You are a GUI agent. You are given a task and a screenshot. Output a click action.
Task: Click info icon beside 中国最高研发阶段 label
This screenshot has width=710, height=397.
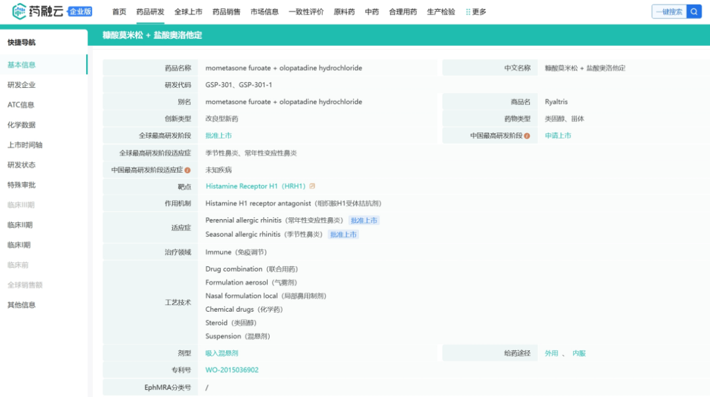pos(527,136)
